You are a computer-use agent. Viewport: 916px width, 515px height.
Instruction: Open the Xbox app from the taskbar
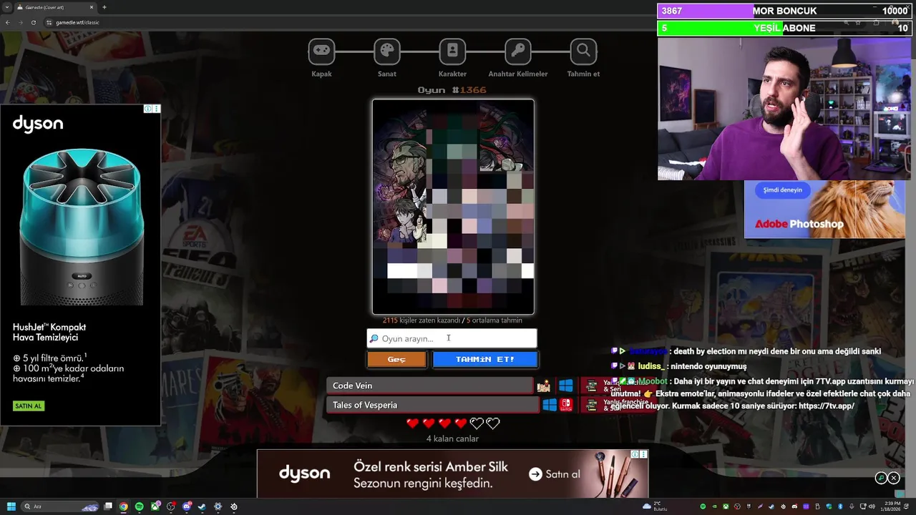[x=155, y=506]
